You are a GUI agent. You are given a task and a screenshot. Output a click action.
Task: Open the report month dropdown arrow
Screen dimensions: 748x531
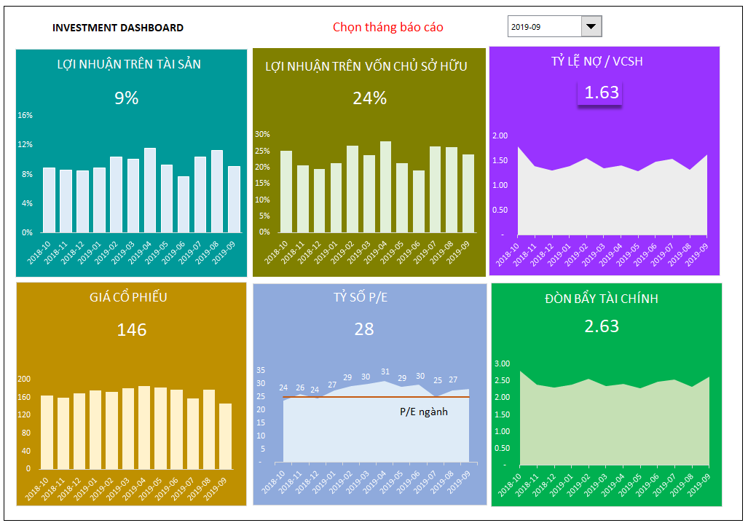[591, 26]
